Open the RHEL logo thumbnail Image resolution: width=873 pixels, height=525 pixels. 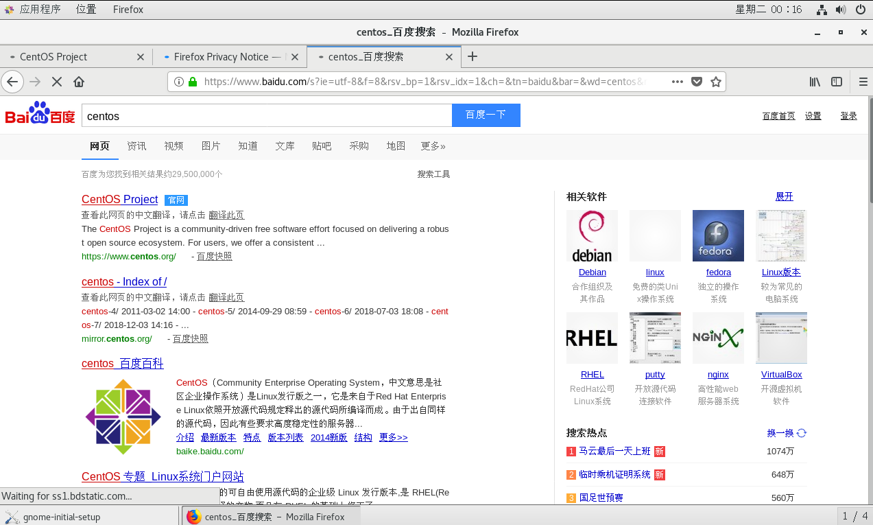pyautogui.click(x=592, y=338)
